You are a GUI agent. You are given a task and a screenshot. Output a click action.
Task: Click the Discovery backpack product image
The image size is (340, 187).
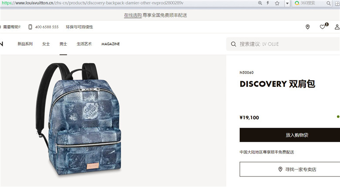coord(78,119)
